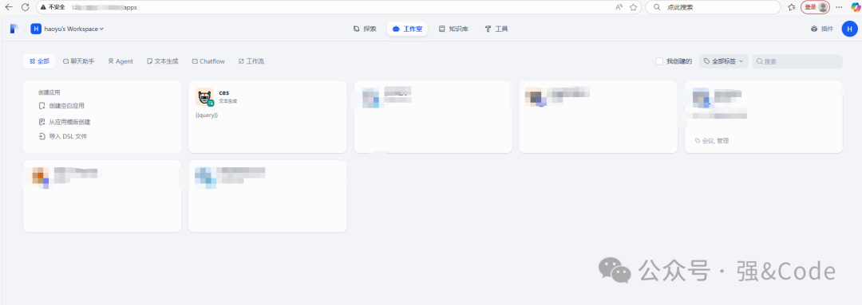Reload the page with refresh icon

click(25, 7)
